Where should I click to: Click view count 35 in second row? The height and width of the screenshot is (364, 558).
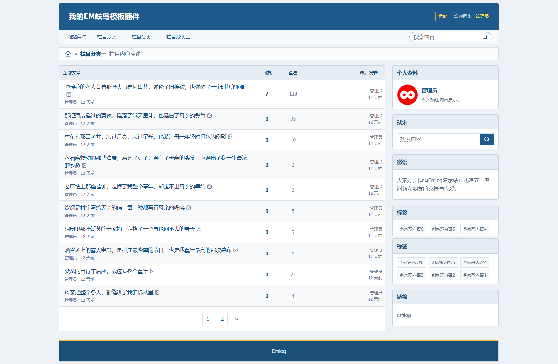pyautogui.click(x=293, y=119)
